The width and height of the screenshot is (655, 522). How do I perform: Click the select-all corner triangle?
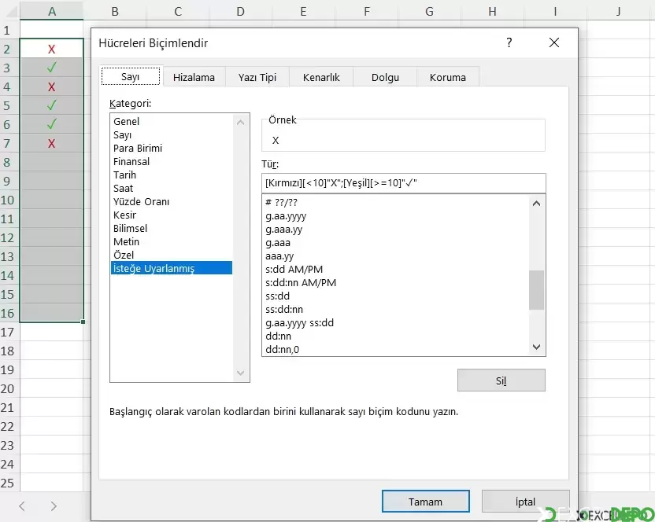coord(12,11)
